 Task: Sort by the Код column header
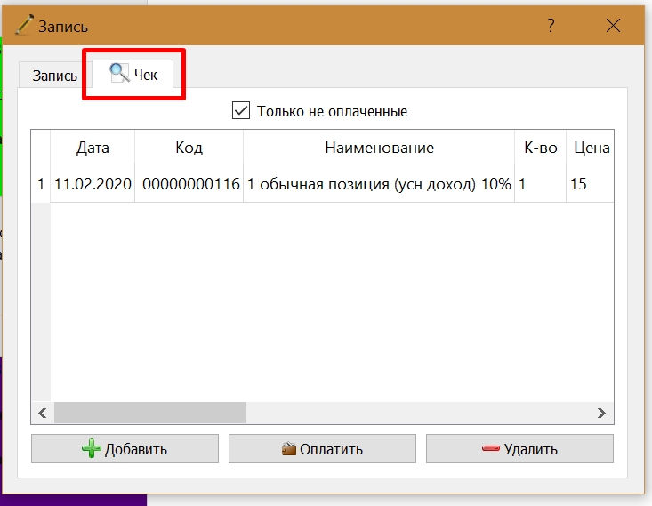click(x=189, y=148)
